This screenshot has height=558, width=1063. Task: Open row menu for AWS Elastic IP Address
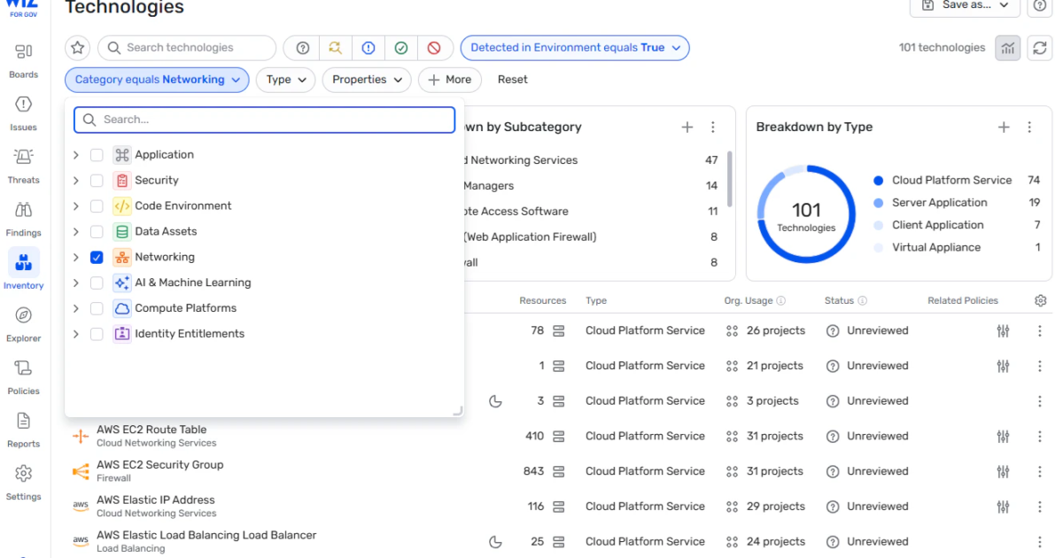point(1040,507)
